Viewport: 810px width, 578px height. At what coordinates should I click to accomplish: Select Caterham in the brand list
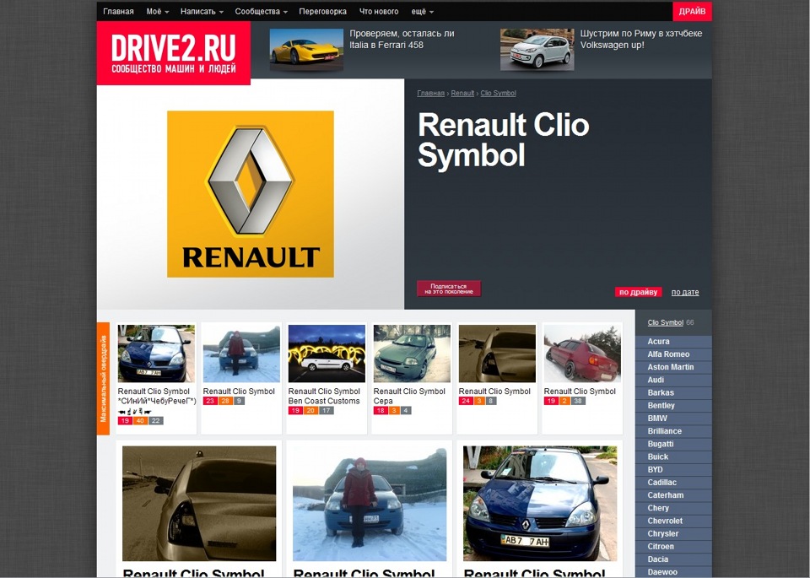point(673,495)
